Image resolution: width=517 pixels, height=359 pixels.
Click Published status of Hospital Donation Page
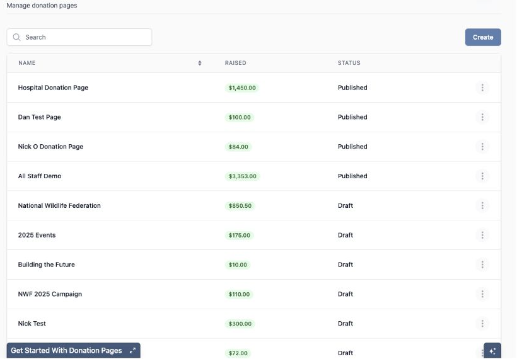coord(352,88)
